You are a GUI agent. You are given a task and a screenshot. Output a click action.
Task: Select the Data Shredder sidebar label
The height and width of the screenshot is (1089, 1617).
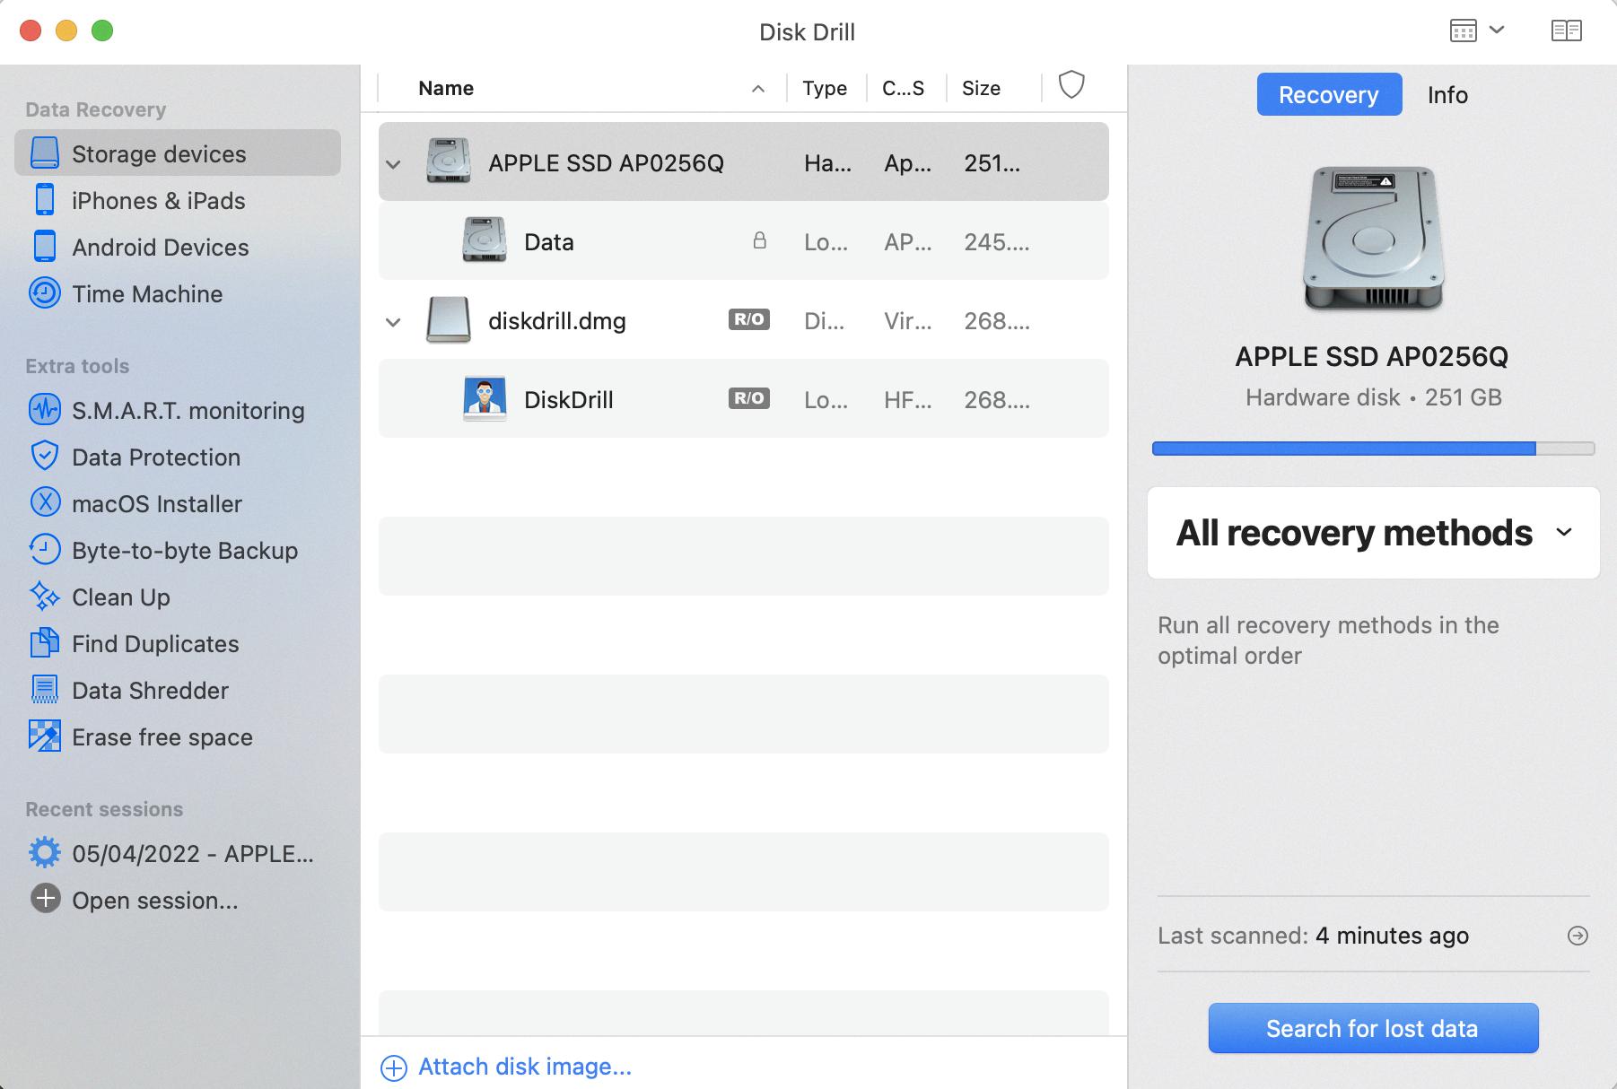point(150,691)
